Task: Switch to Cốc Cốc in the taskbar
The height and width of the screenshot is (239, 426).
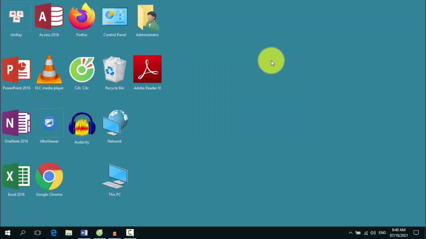Action: pyautogui.click(x=99, y=233)
